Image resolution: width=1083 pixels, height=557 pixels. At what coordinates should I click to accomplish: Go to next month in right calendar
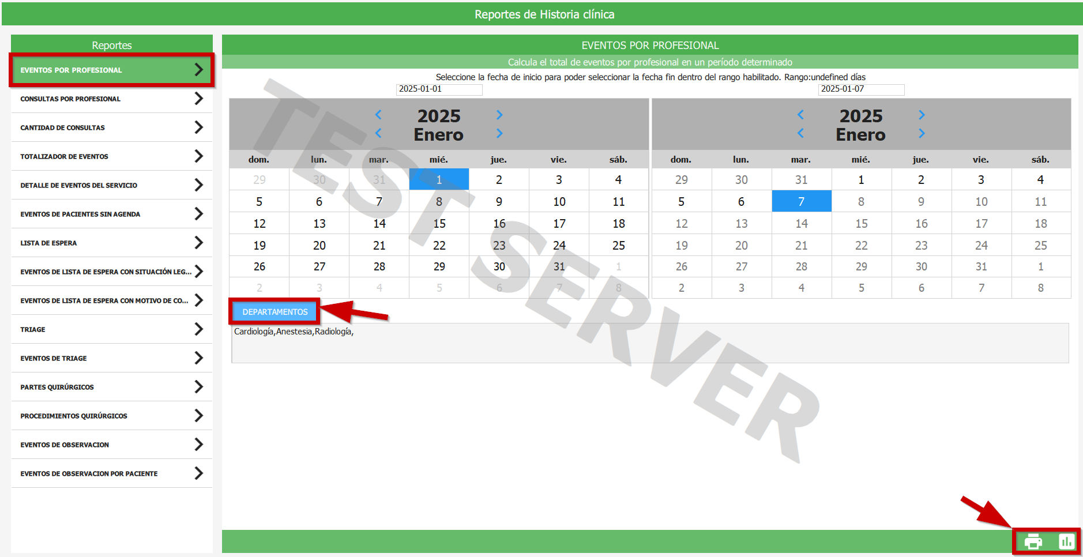pos(922,134)
